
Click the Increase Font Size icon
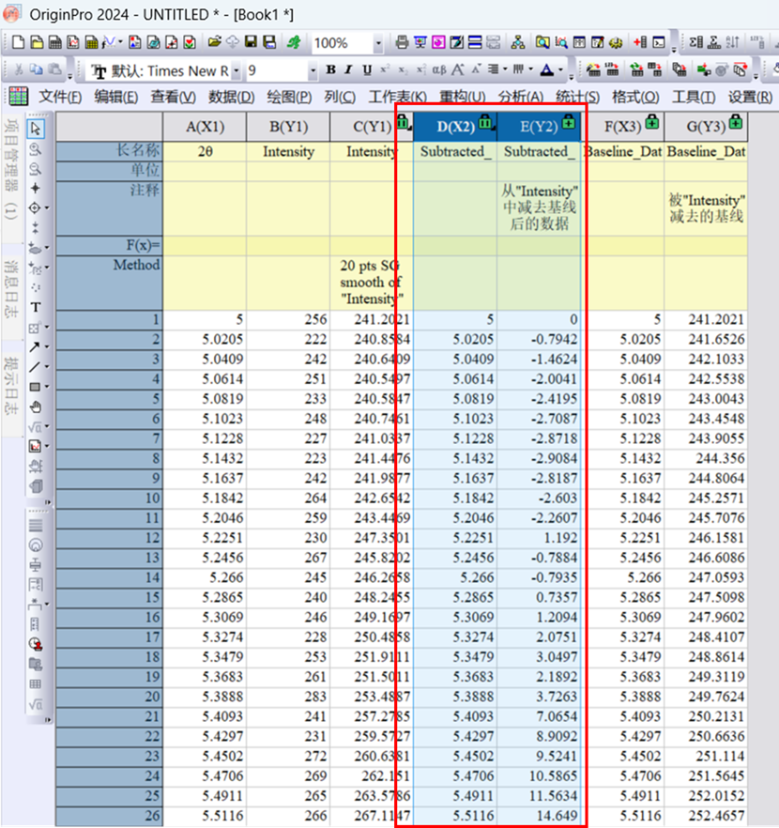click(x=457, y=69)
